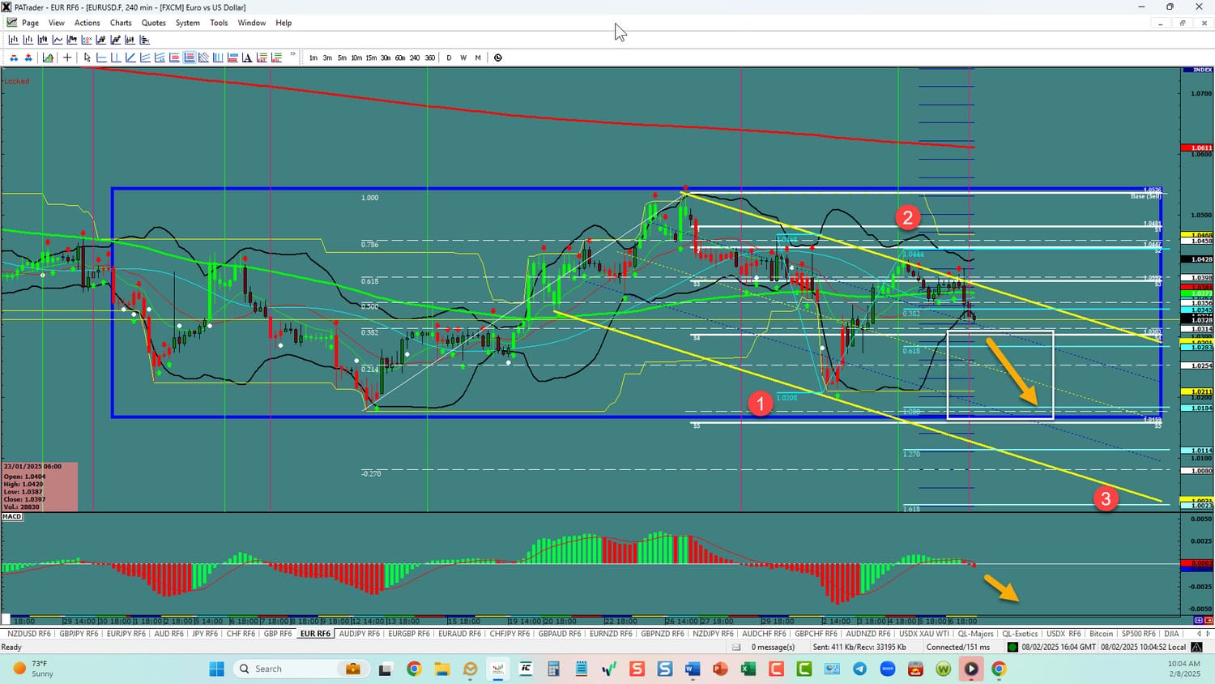Switch chart to Monthly (M) timeframe

(478, 58)
